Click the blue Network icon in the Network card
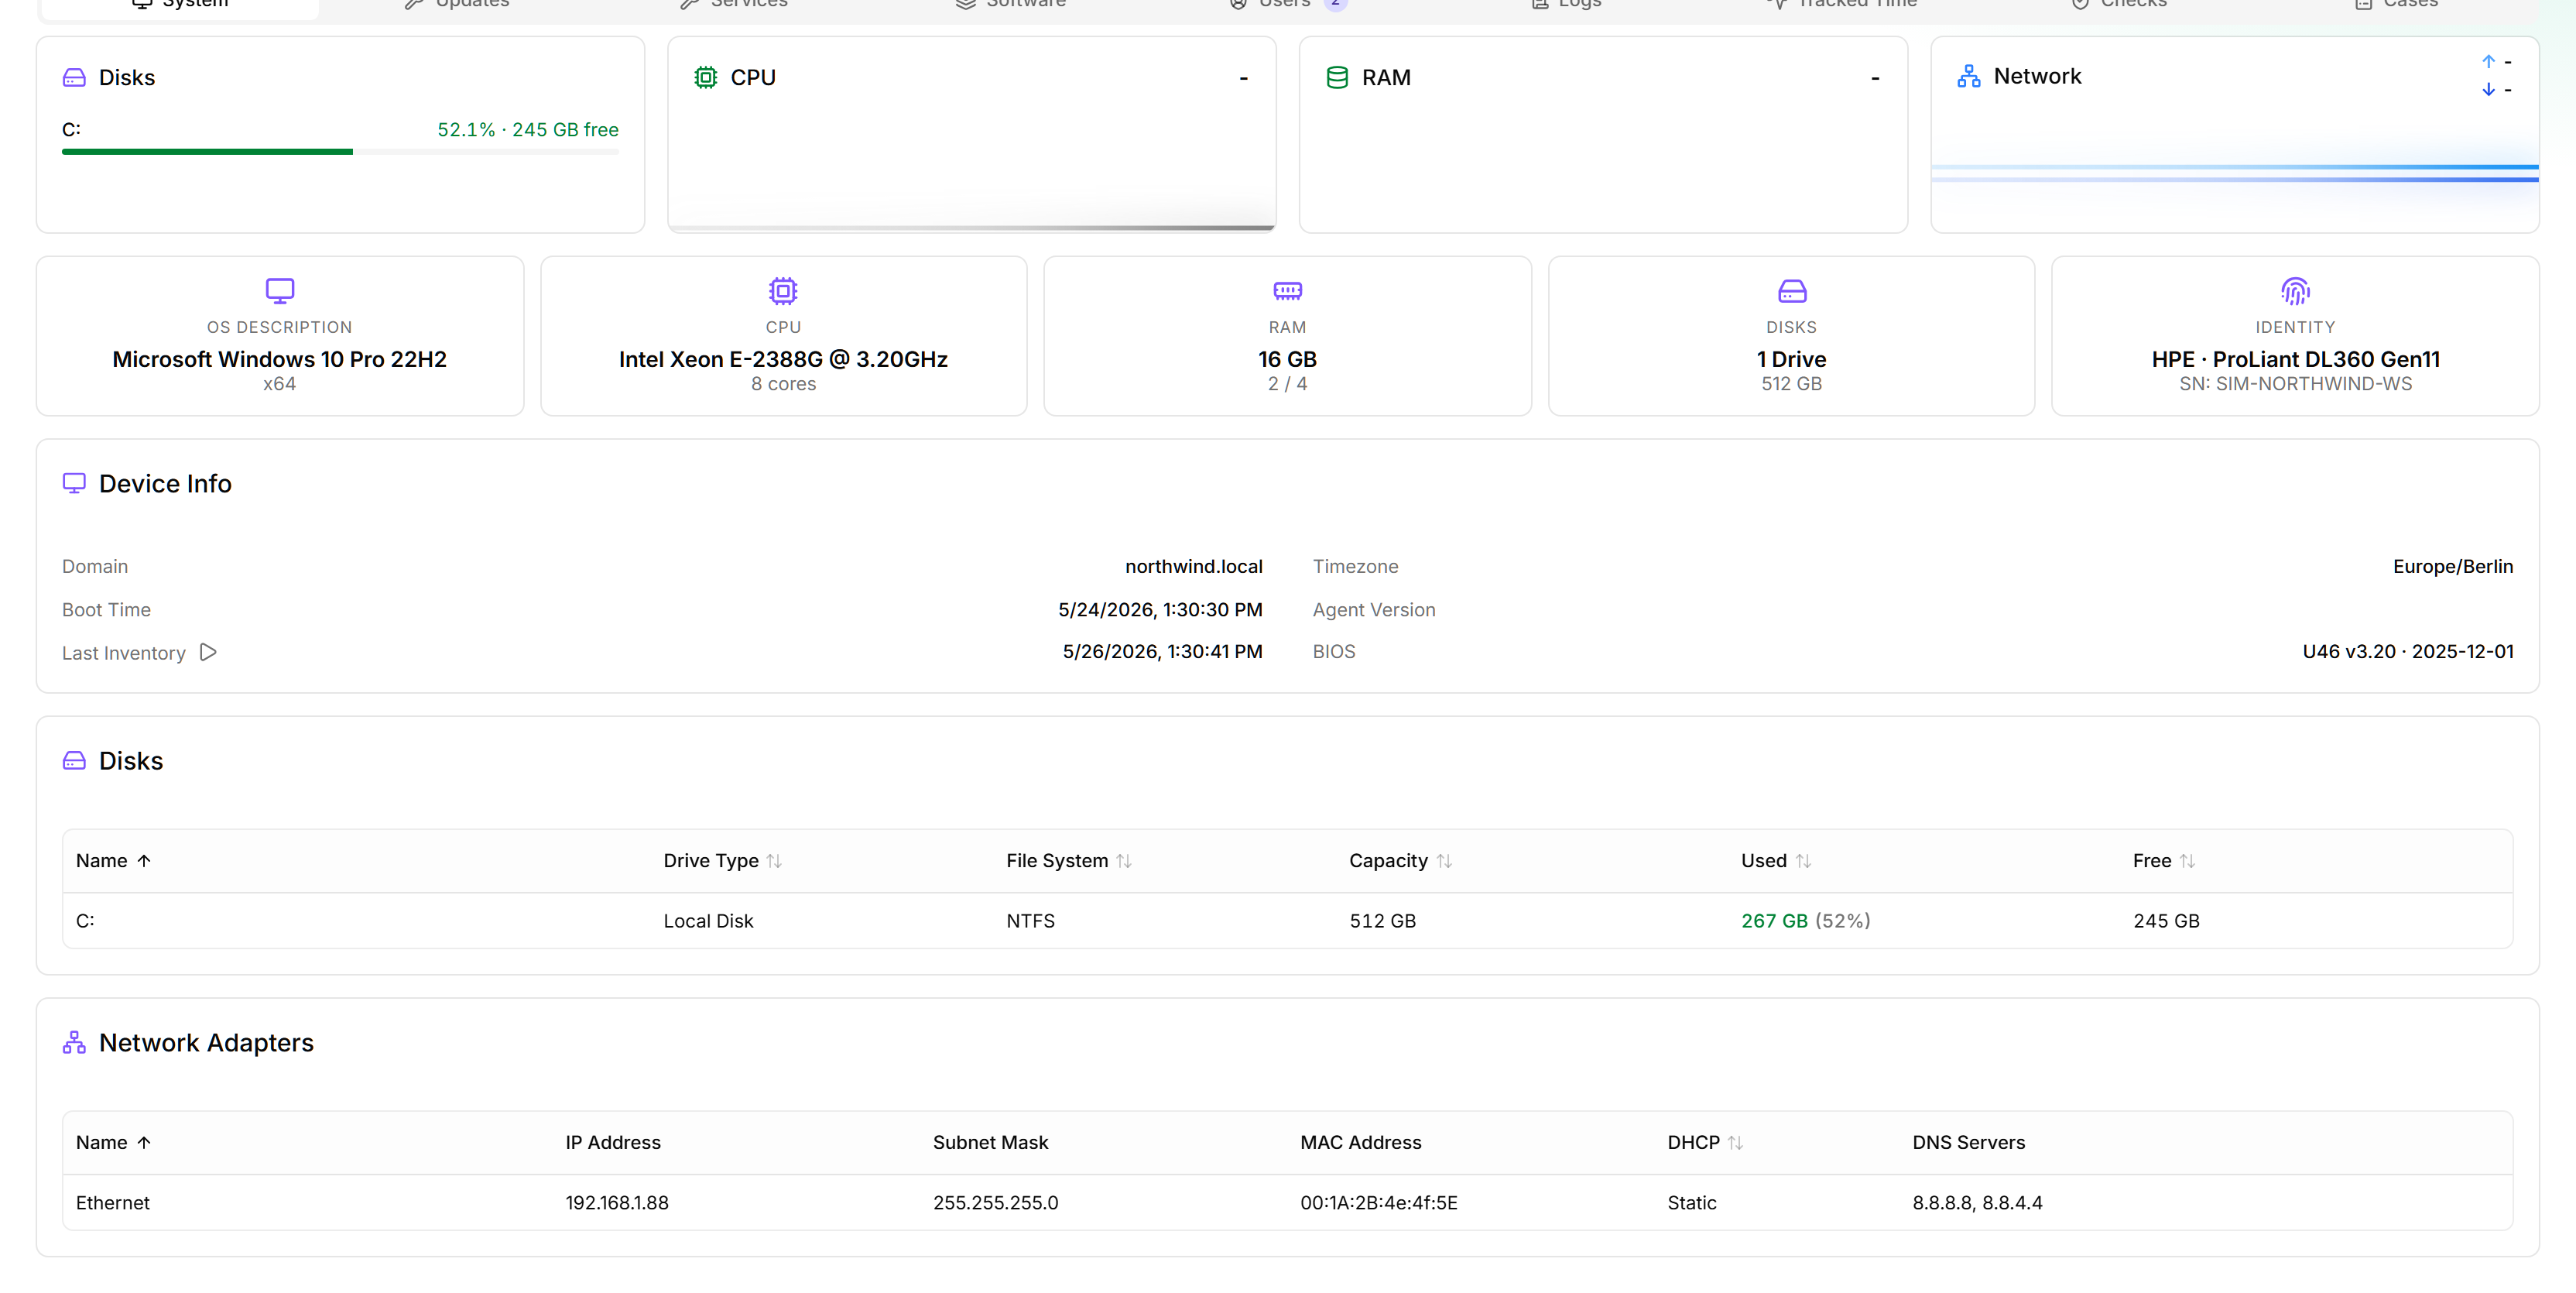Screen dimensions: 2576x1293 click(x=1969, y=76)
